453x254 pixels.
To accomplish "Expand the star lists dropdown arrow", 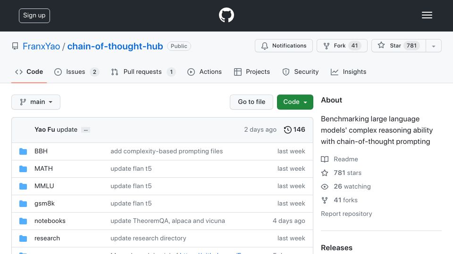I will point(433,46).
